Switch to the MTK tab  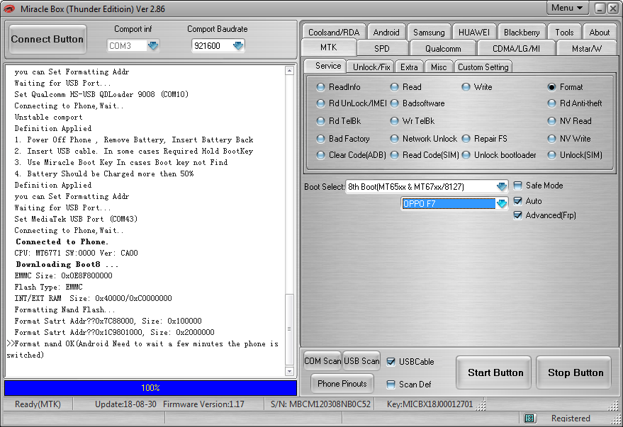(329, 47)
